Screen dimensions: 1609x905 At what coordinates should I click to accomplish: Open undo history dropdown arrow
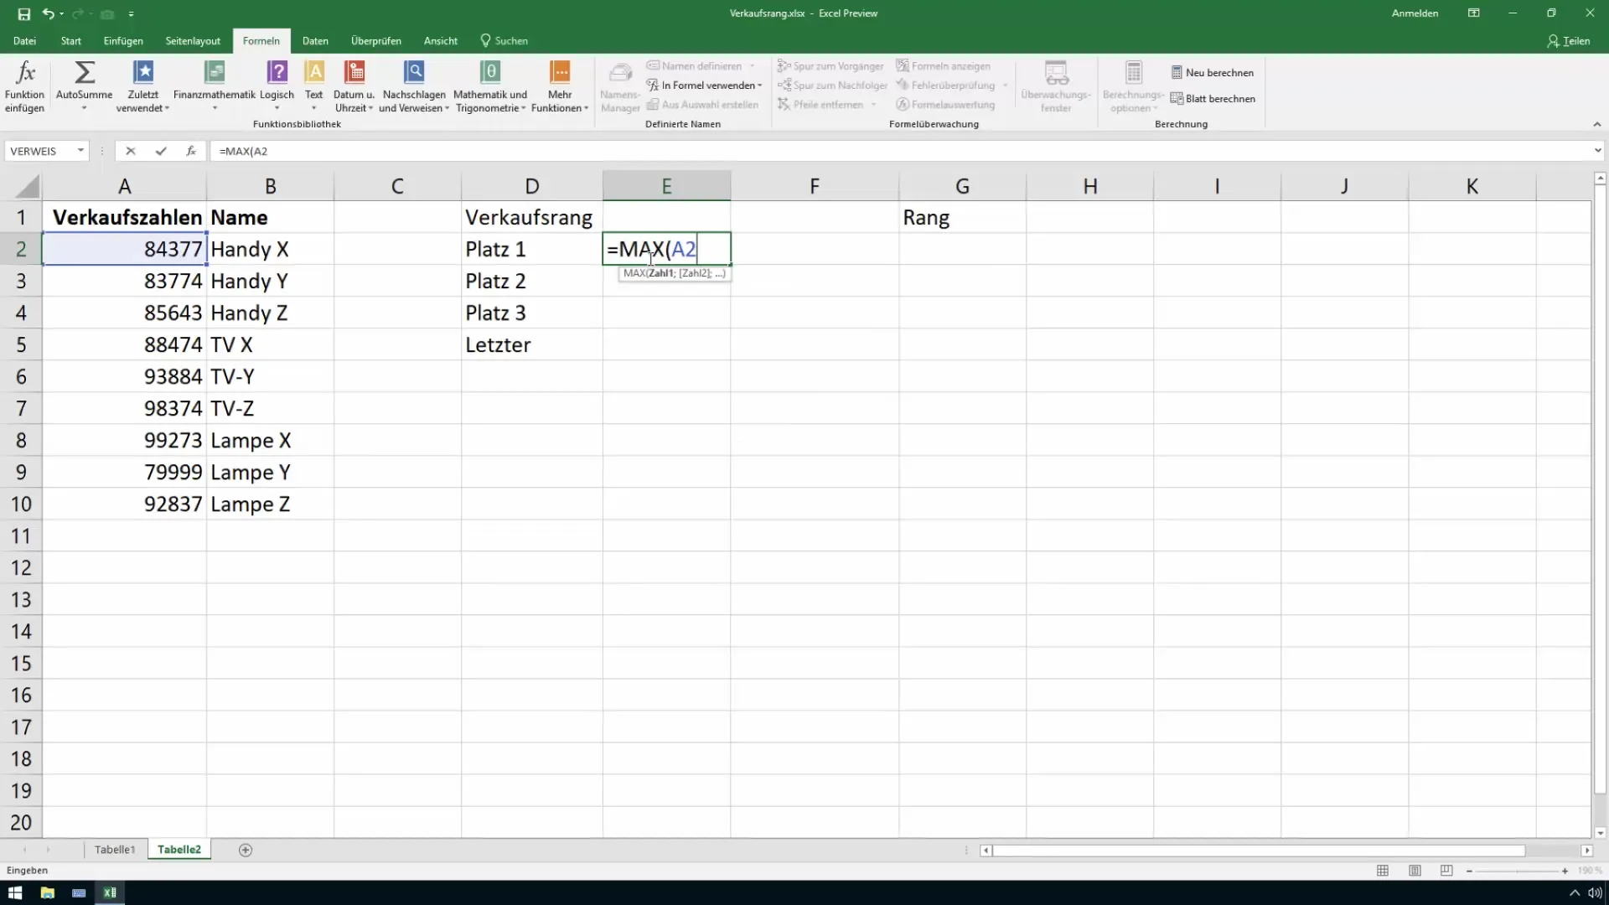coord(61,14)
